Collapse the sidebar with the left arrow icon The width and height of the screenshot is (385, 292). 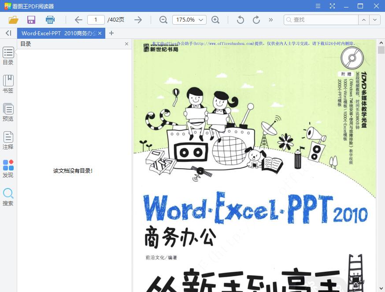(8, 33)
